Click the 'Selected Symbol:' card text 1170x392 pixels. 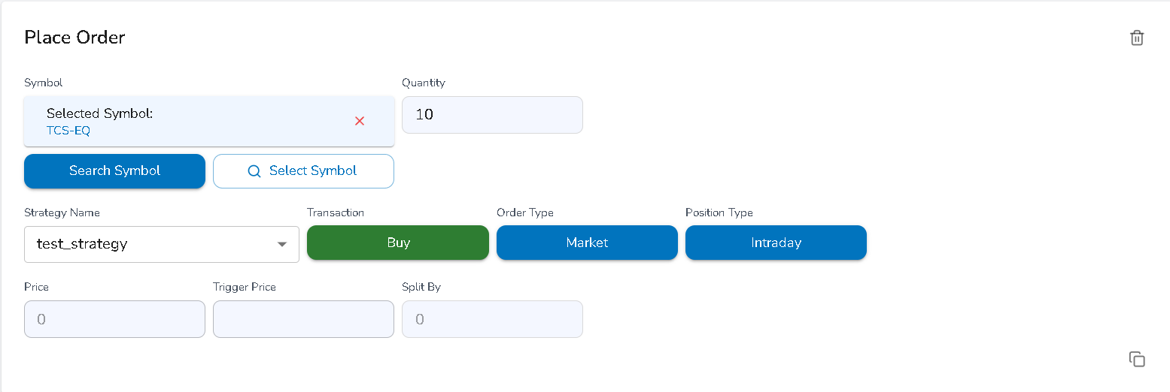click(99, 113)
